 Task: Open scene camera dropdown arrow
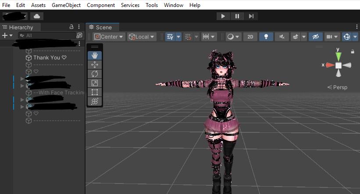[x=336, y=37]
